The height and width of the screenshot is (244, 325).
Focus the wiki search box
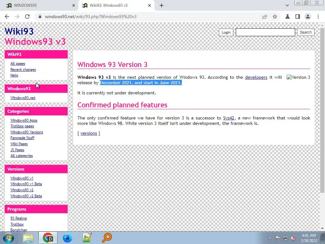coord(265,32)
